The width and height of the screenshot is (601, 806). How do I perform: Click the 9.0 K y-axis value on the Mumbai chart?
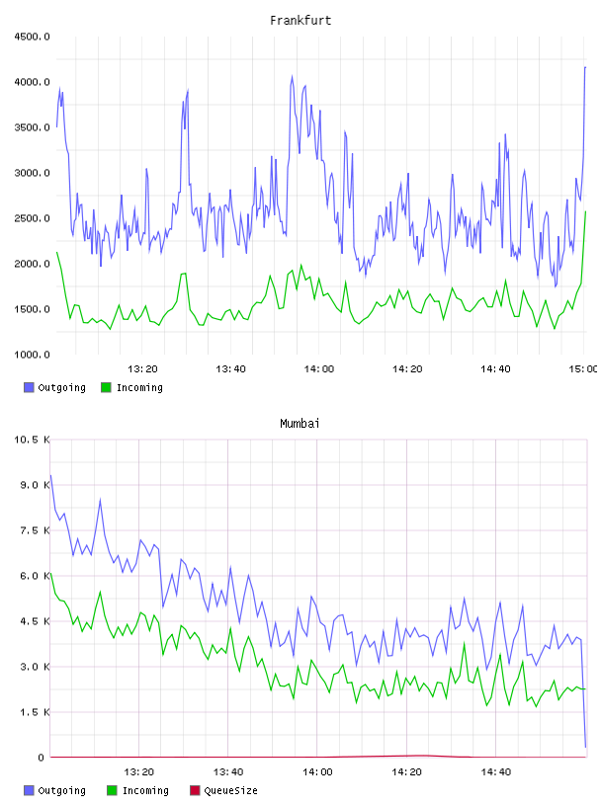click(35, 485)
